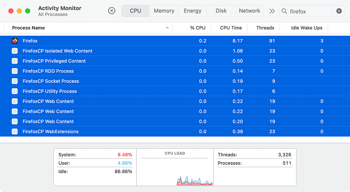The image size is (350, 192).
Task: Click the FirefoxCP RDD Process icon
Action: click(15, 71)
